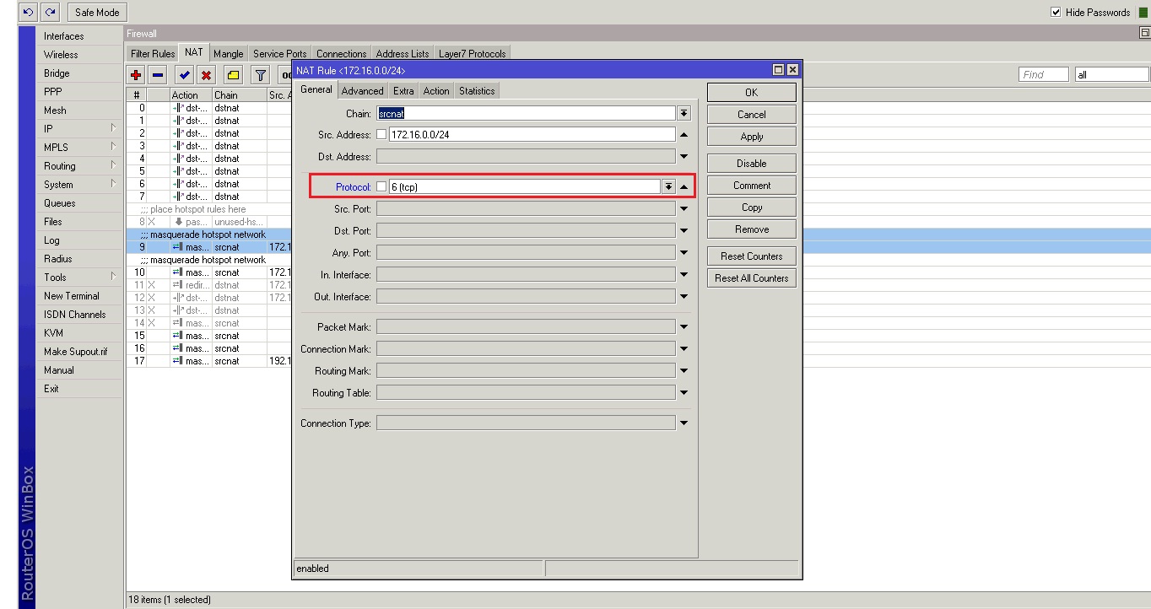This screenshot has height=609, width=1151.
Task: Open the Queues menu in sidebar
Action: 80,203
